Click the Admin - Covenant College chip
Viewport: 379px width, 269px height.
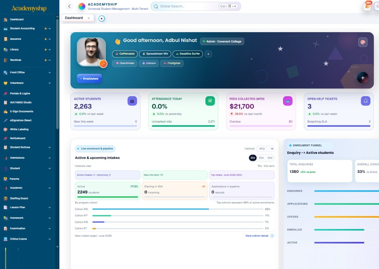coord(222,41)
